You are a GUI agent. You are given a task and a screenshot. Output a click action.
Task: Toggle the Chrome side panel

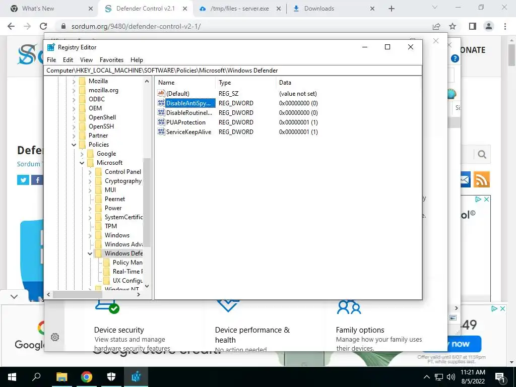[x=473, y=26]
